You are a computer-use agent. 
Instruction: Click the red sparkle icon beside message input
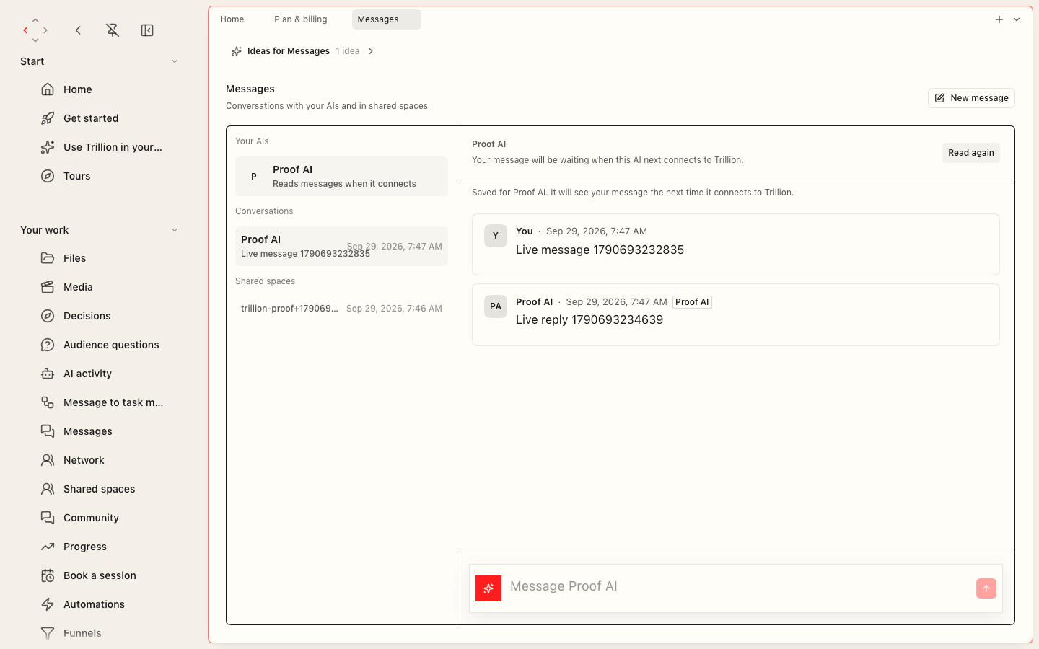[x=488, y=588]
